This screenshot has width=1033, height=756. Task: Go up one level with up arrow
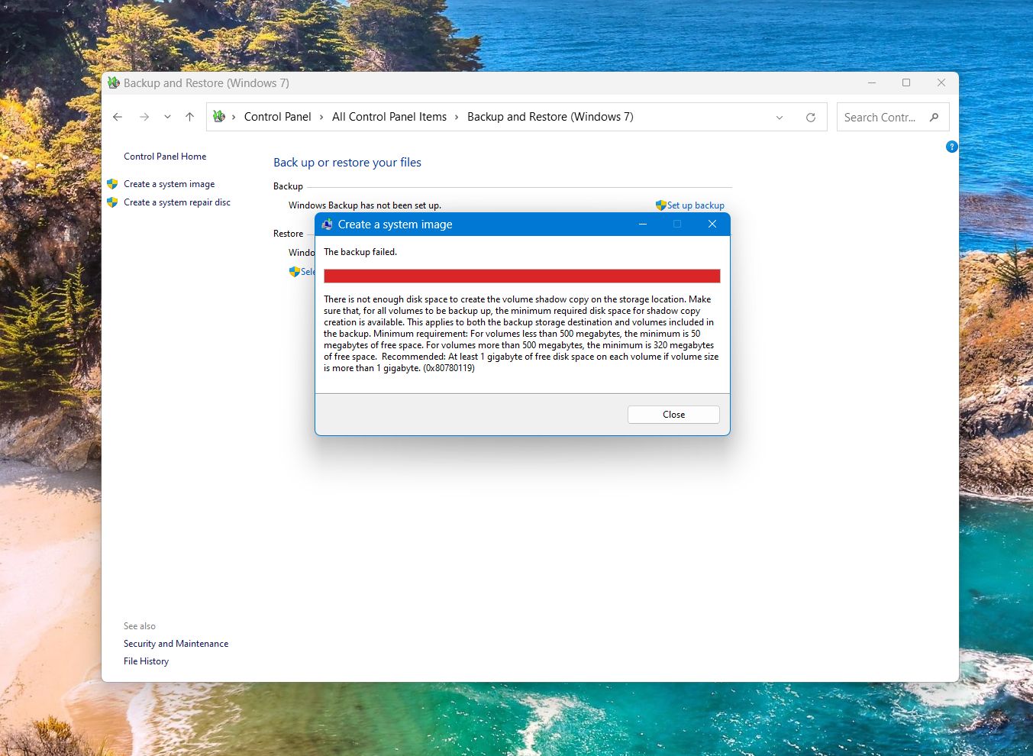189,117
